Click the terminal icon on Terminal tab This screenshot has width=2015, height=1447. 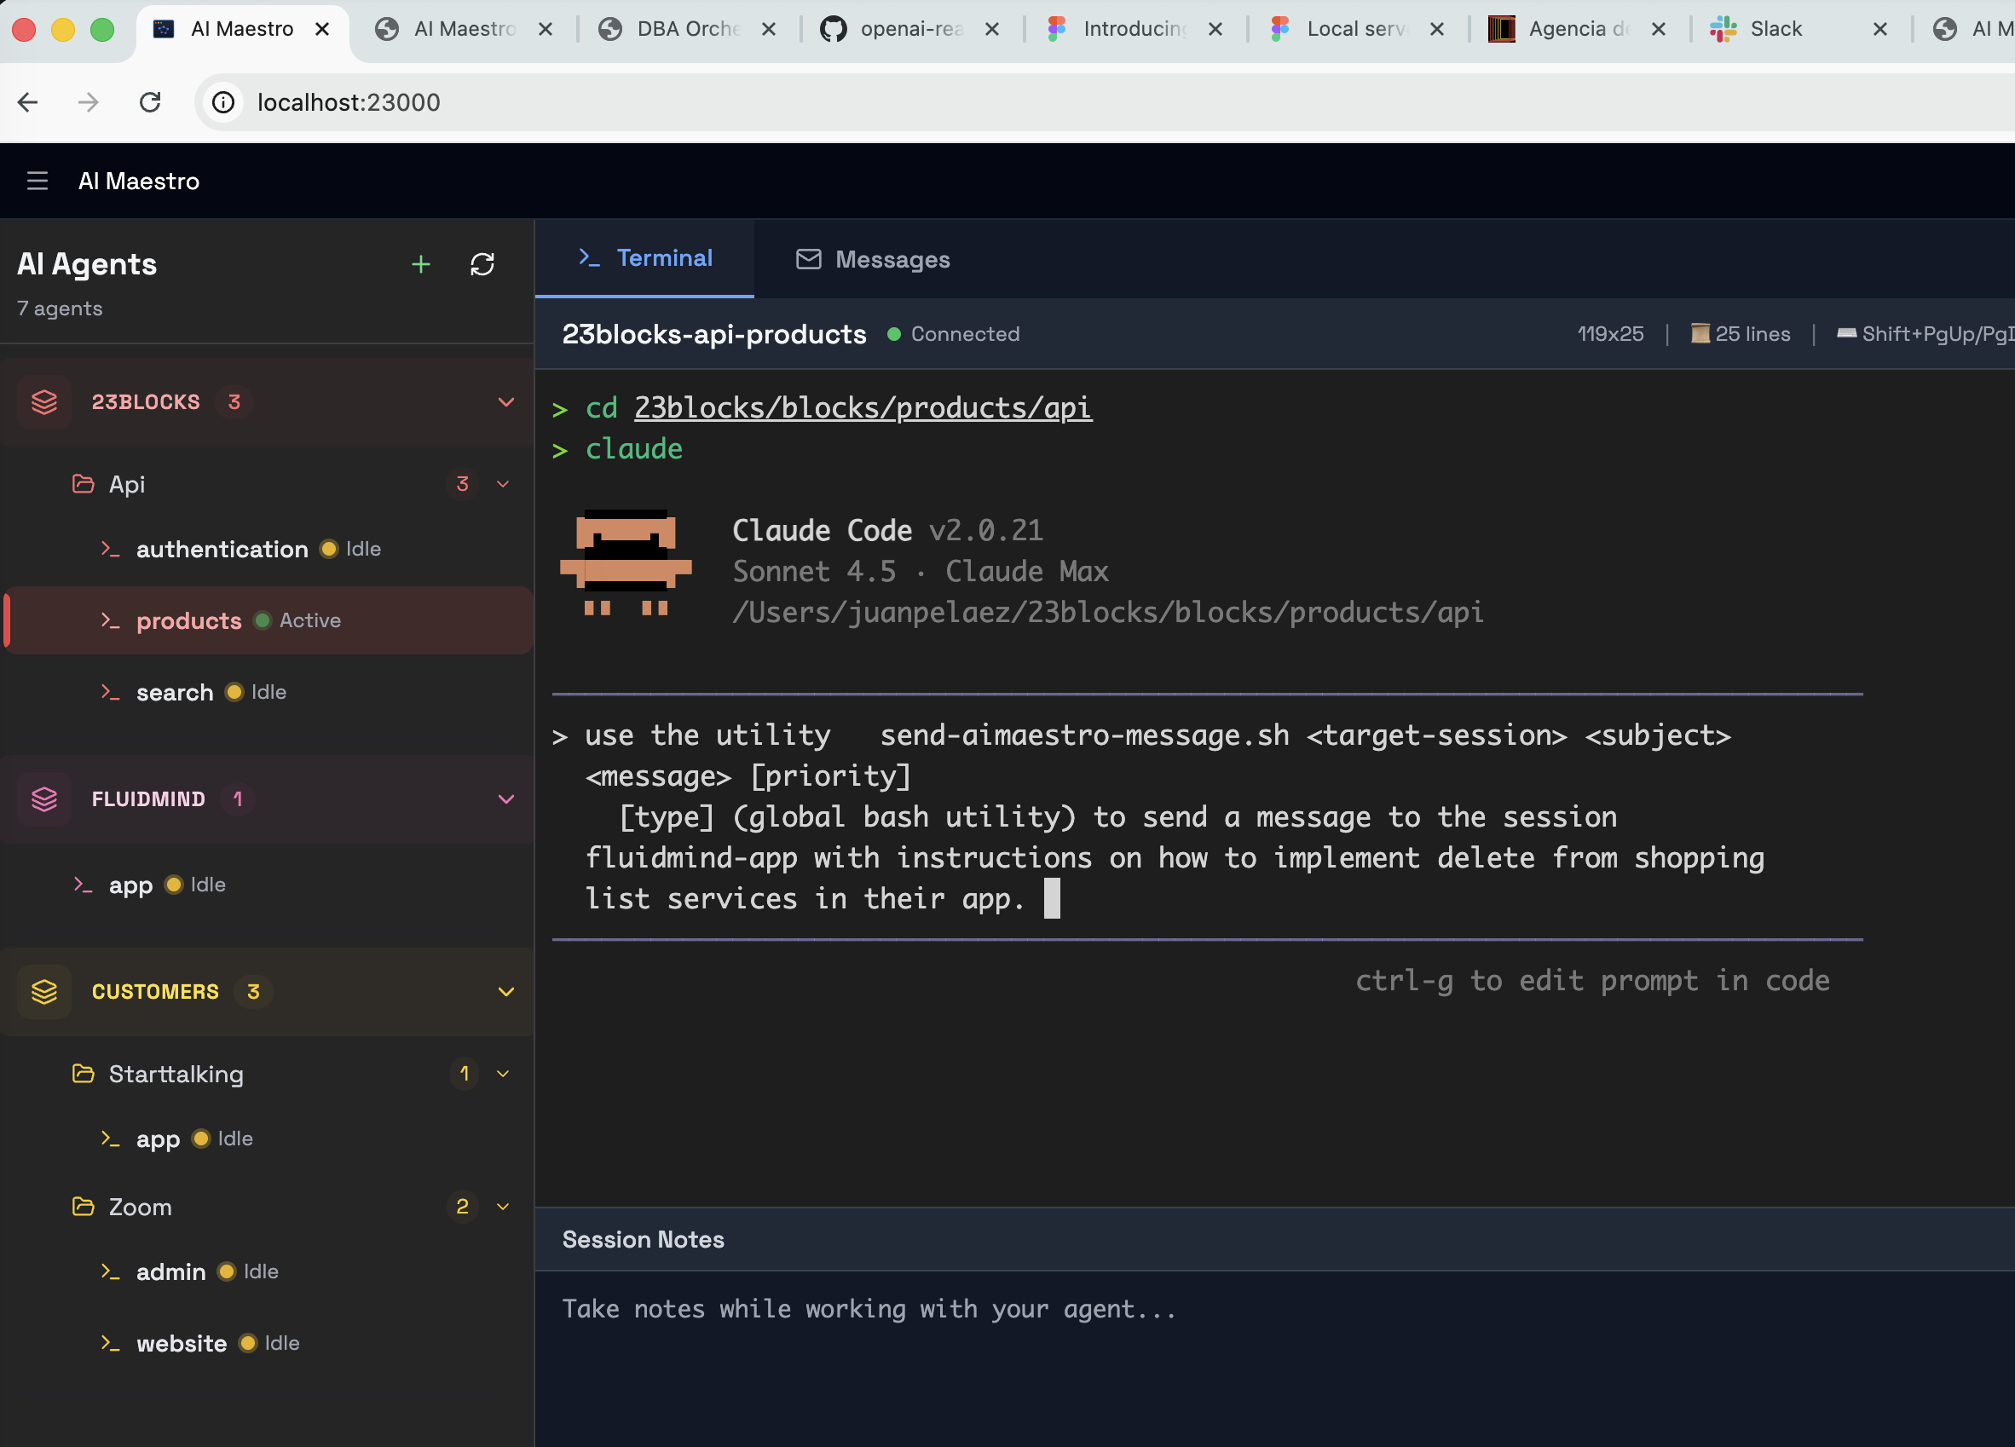pyautogui.click(x=590, y=258)
